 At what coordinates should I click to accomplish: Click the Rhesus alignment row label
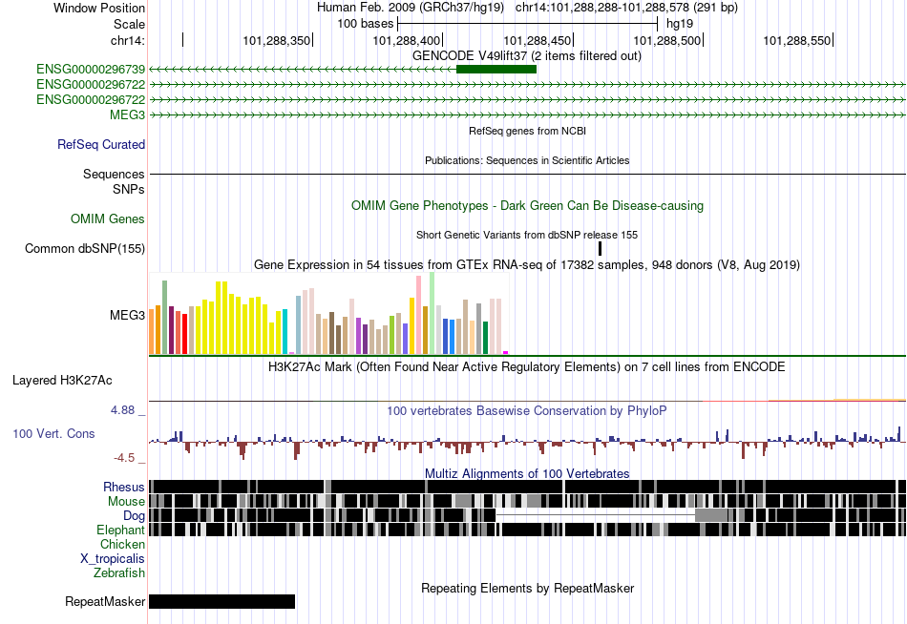tap(124, 487)
